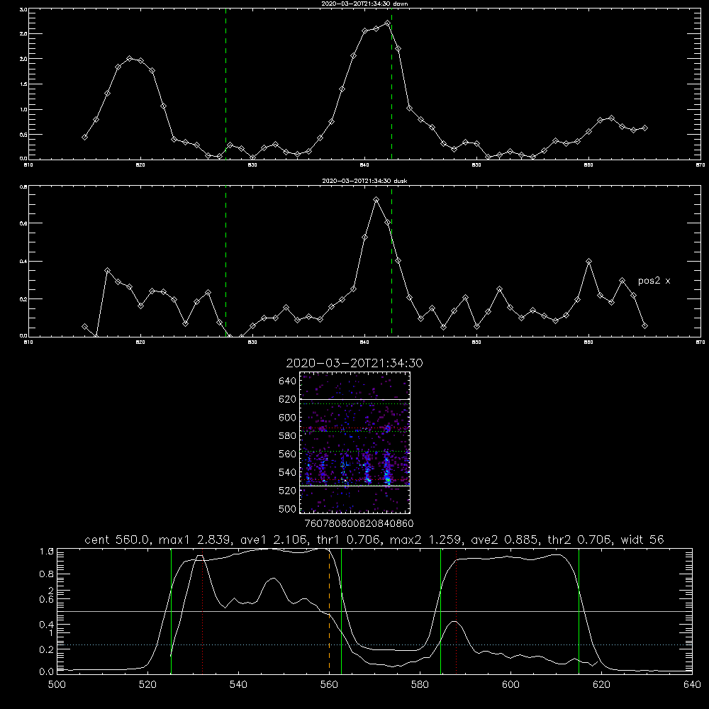Click the 0.2 y-axis label of the bottom plot
The height and width of the screenshot is (709, 709).
click(x=47, y=649)
